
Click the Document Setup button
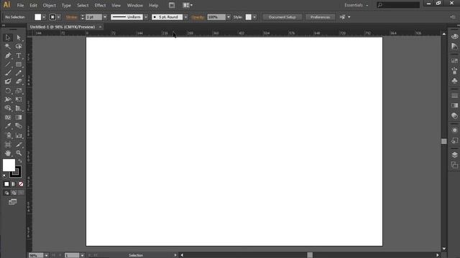pyautogui.click(x=282, y=17)
